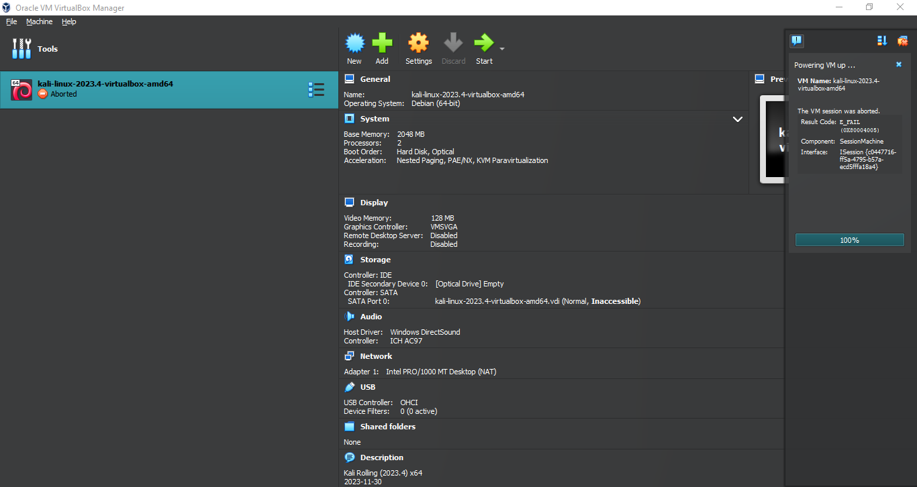The image size is (917, 487).
Task: Click the Description section header
Action: pos(382,457)
